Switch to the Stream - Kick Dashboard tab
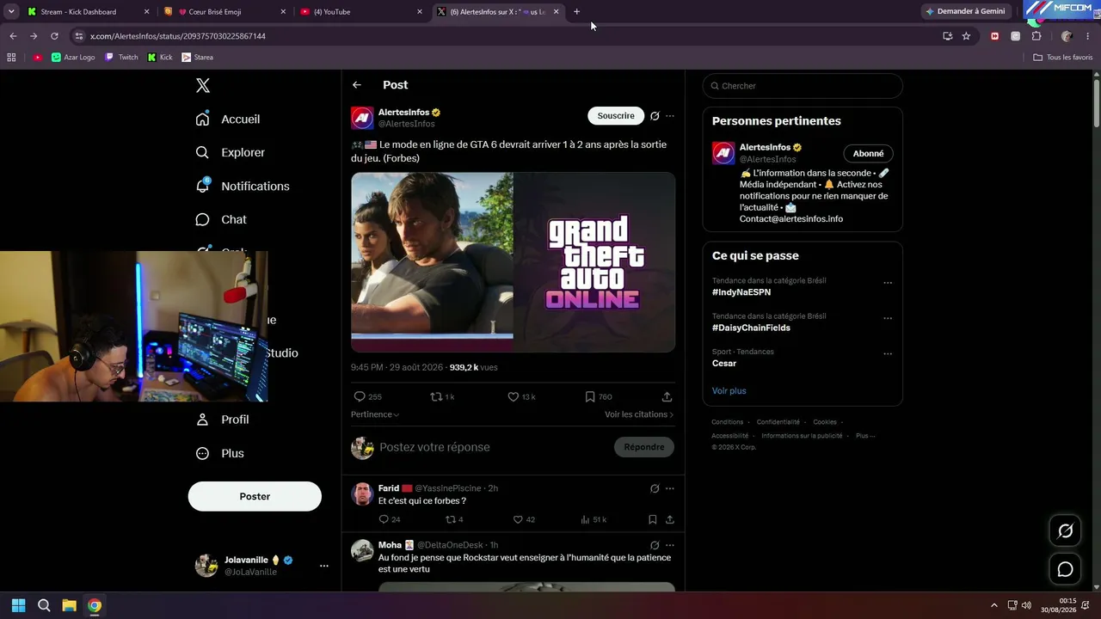Screen dimensions: 1101x619 pos(88,12)
